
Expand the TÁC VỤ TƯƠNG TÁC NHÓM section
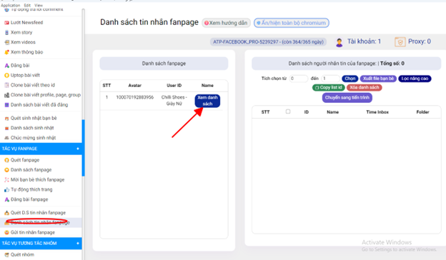[x=78, y=244]
